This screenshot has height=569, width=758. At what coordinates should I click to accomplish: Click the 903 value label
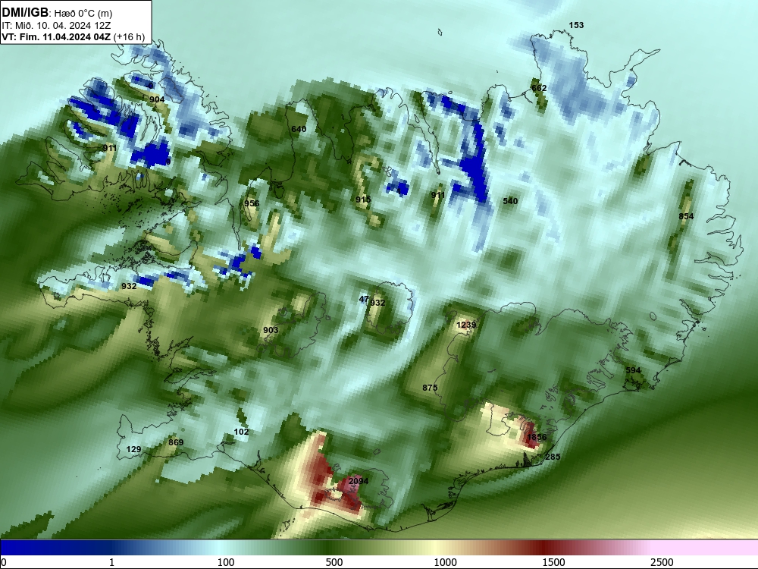tap(271, 330)
